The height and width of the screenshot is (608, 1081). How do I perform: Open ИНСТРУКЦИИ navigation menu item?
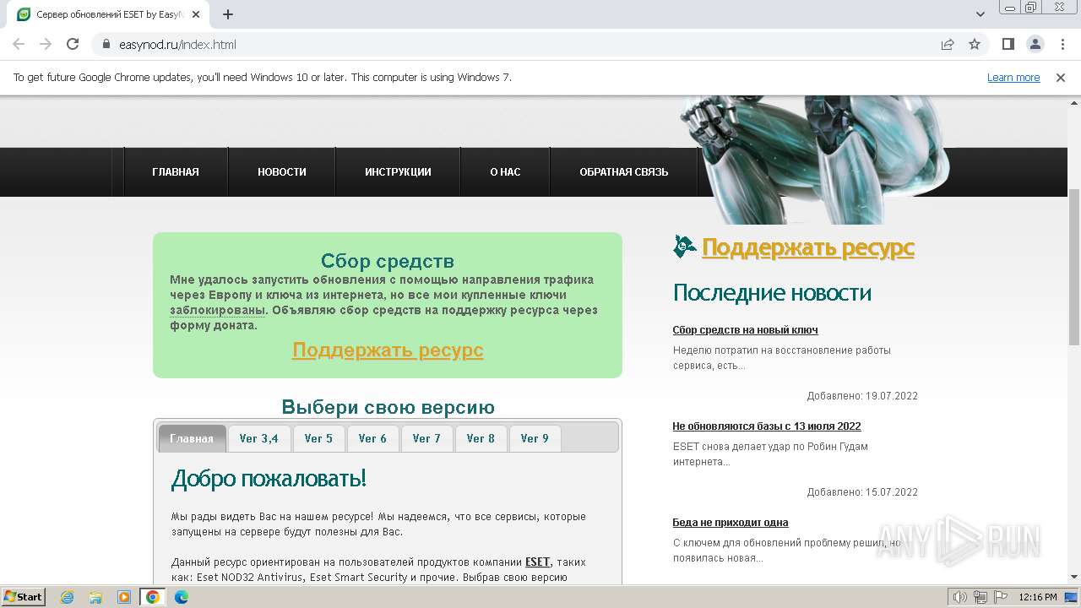point(398,172)
